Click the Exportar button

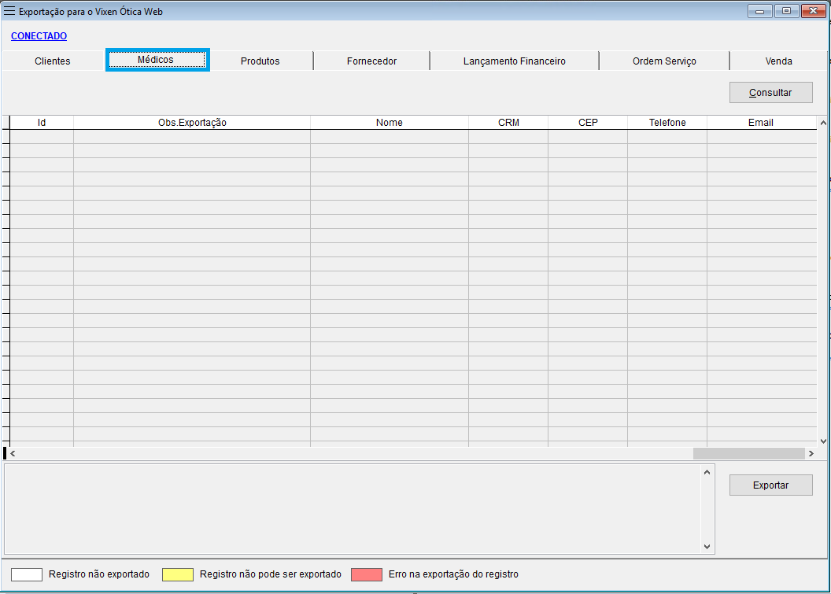point(770,485)
